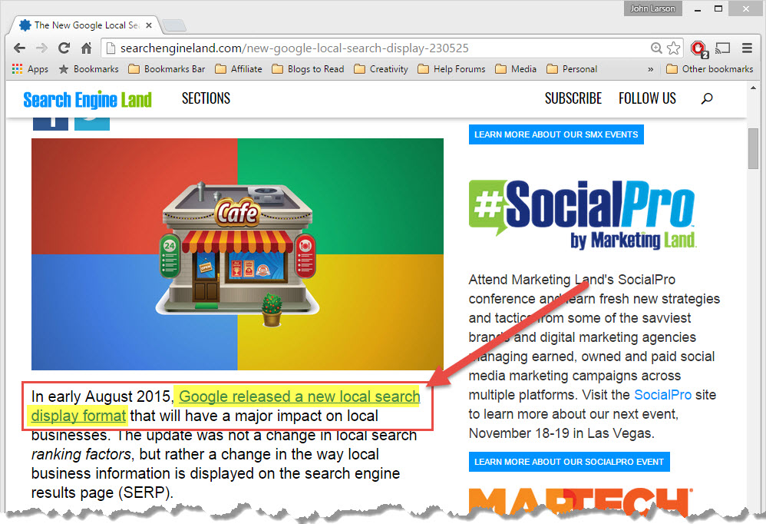Open the SECTIONS menu
The image size is (766, 524).
pos(206,98)
